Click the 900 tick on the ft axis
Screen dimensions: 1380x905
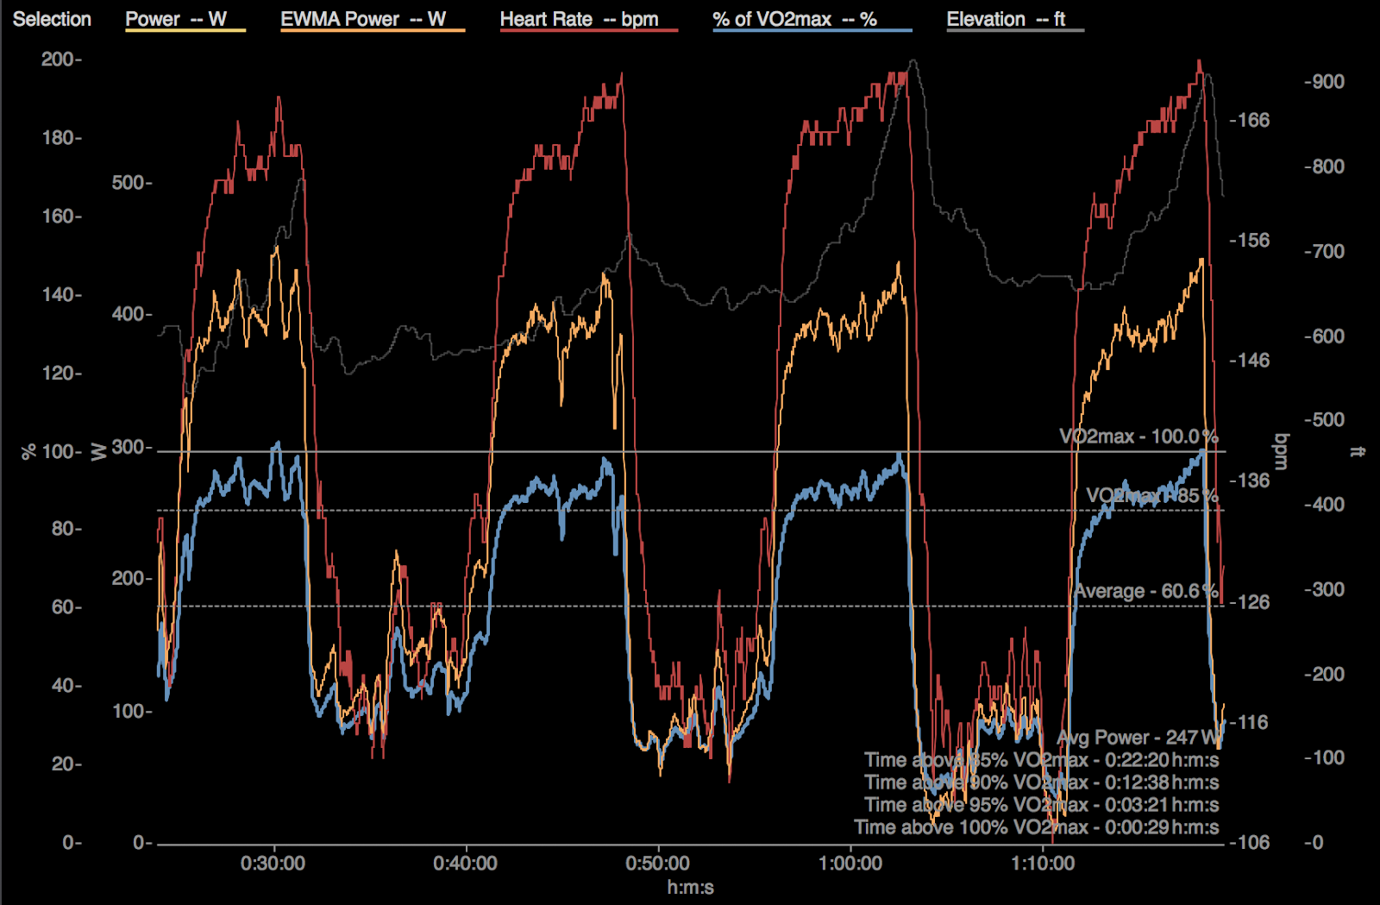[1326, 82]
